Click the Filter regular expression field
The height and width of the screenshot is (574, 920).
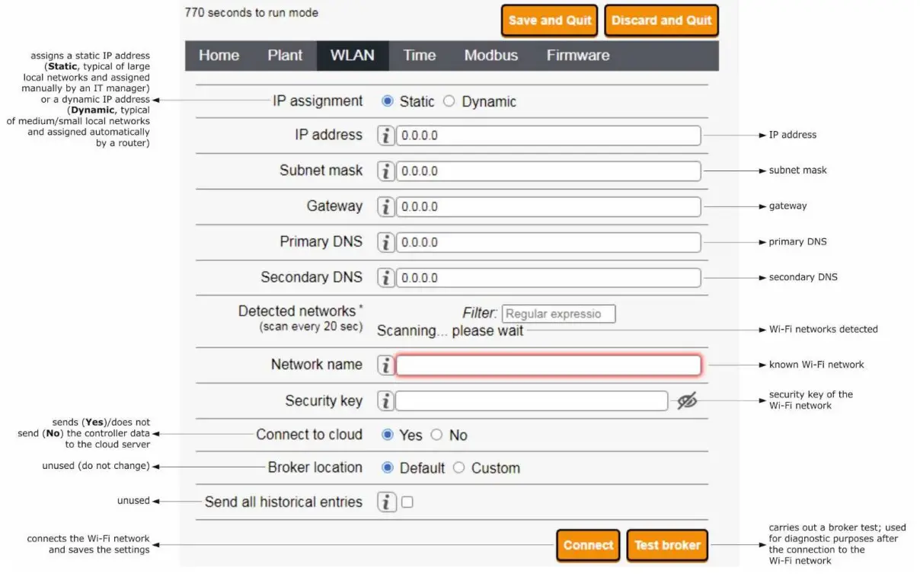tap(558, 313)
